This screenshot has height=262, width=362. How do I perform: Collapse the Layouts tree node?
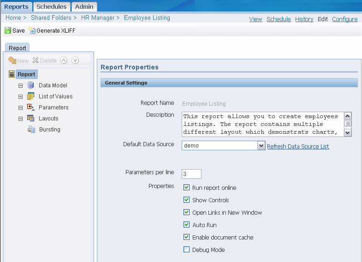(x=20, y=119)
